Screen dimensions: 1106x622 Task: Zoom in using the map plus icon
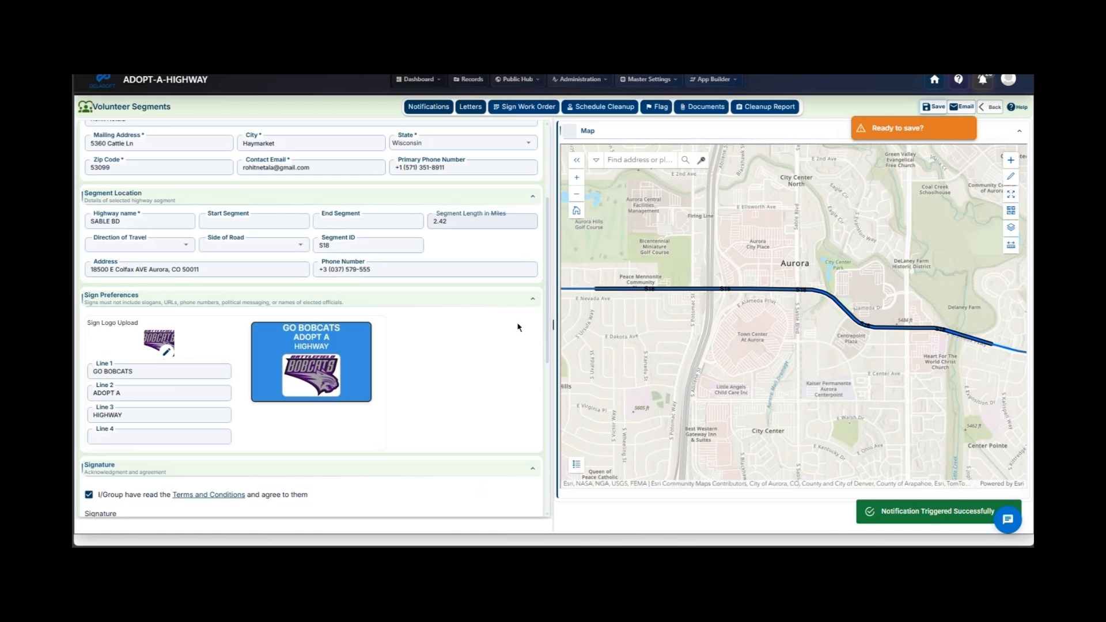[576, 177]
